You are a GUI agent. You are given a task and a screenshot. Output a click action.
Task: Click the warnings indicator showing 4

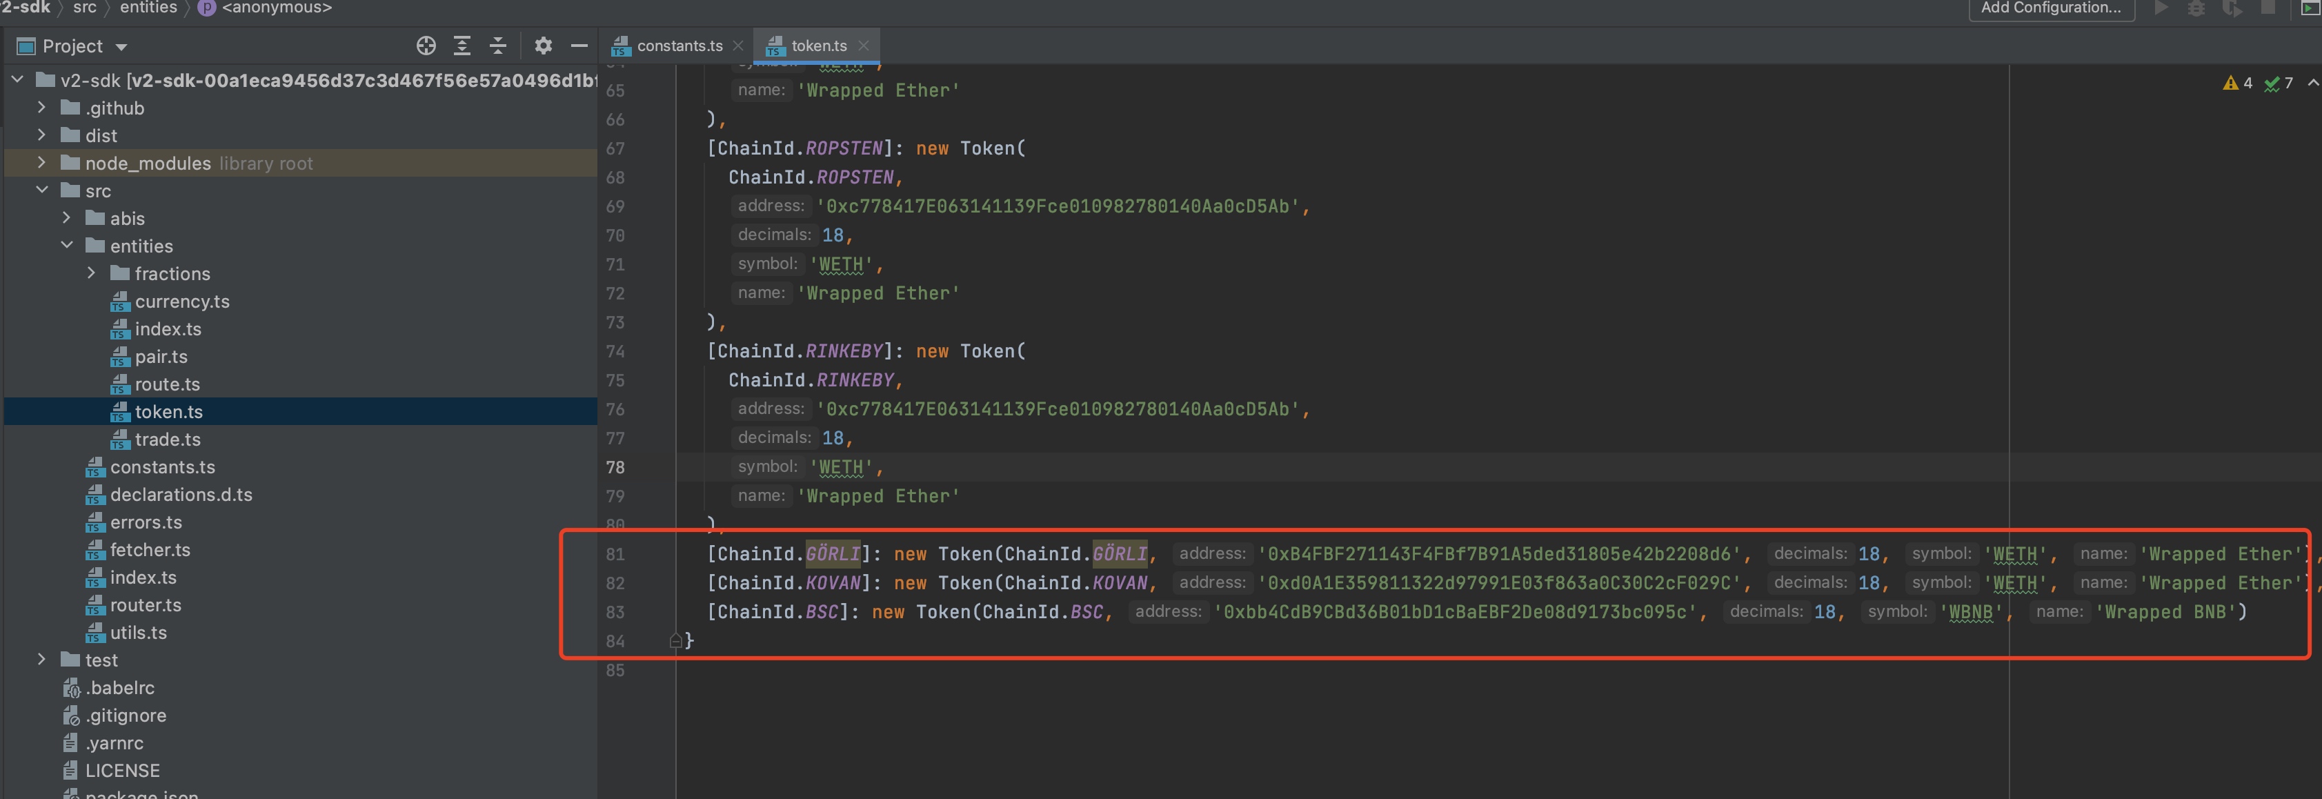(x=2237, y=83)
